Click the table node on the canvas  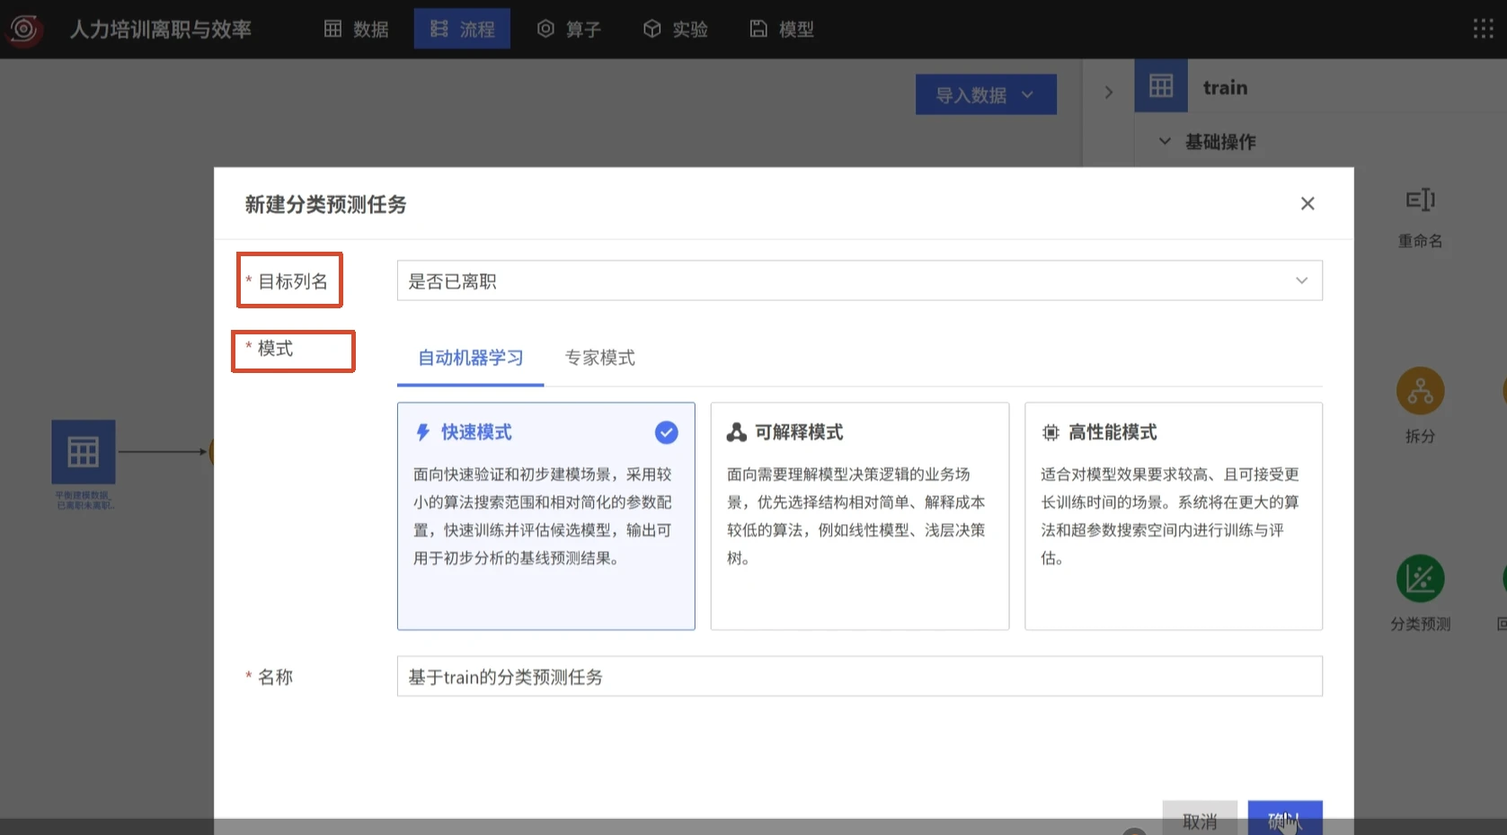click(83, 451)
